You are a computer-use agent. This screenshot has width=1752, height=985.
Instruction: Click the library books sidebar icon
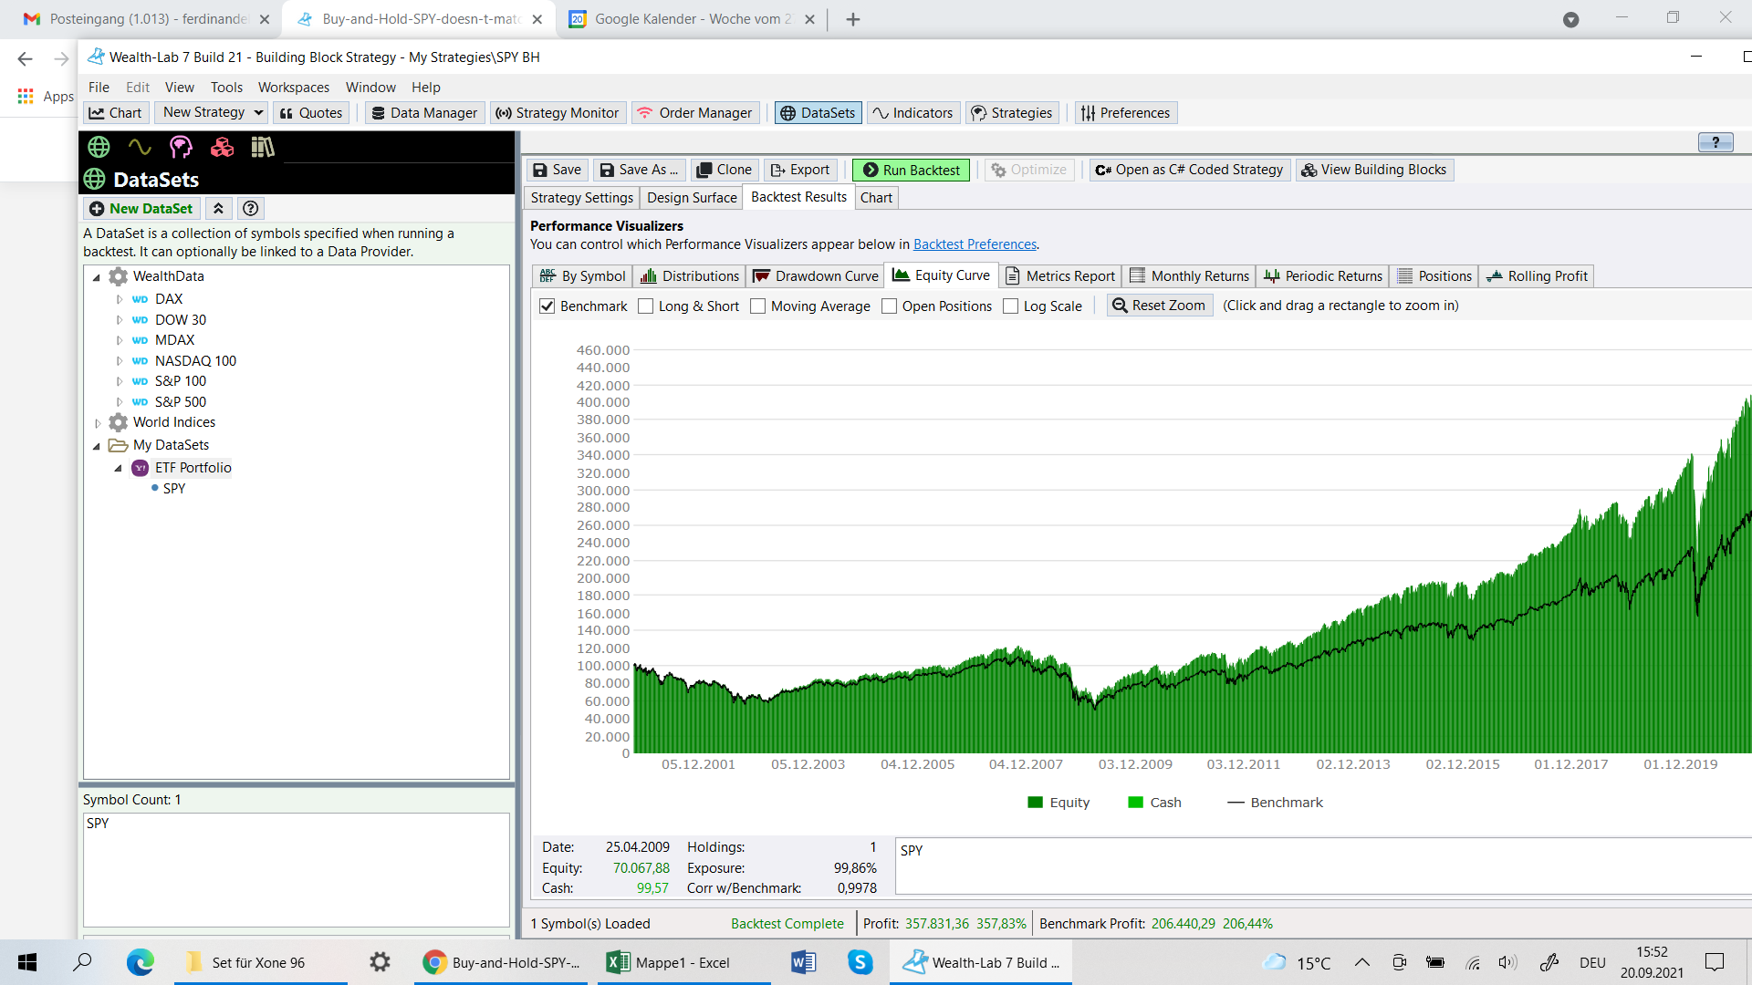coord(263,147)
